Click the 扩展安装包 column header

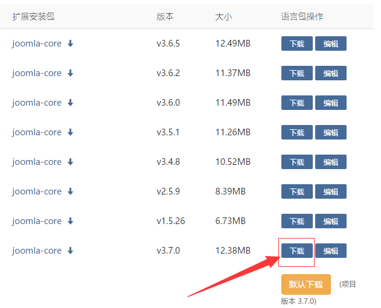click(x=33, y=16)
